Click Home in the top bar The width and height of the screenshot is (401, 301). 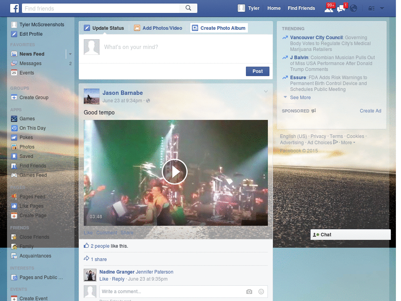point(274,8)
